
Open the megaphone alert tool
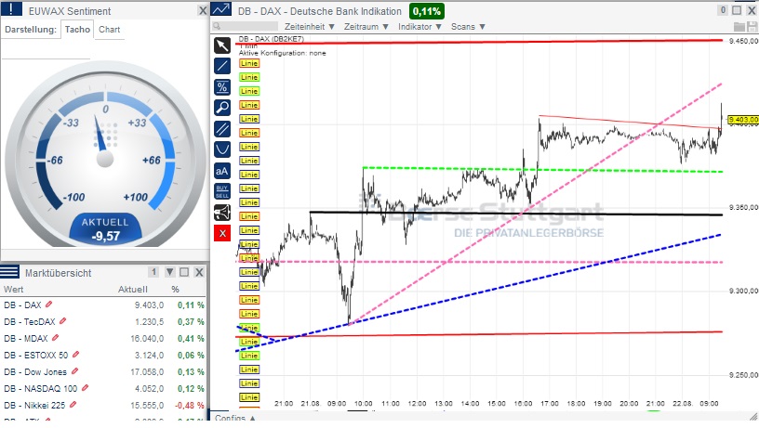pos(222,213)
